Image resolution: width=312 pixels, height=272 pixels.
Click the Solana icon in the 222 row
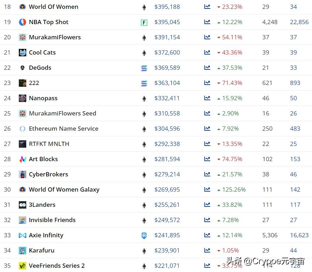click(x=144, y=83)
